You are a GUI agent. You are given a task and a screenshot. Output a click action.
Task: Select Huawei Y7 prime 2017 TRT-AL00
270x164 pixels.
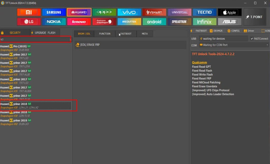36,73
